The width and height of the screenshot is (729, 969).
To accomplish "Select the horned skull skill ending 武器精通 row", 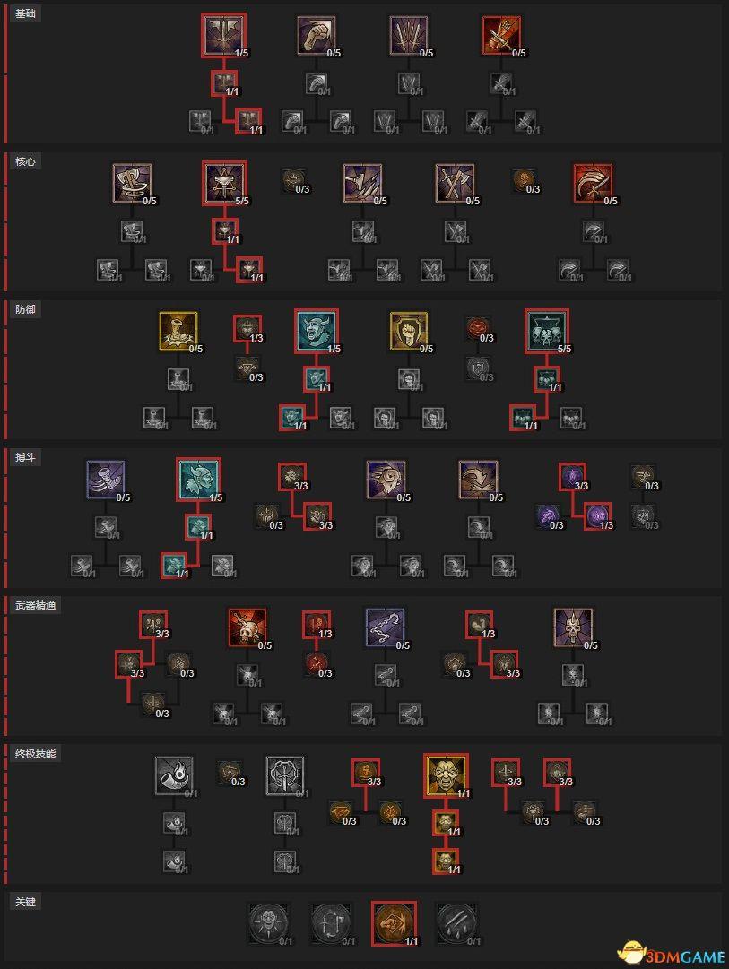I will pyautogui.click(x=573, y=627).
